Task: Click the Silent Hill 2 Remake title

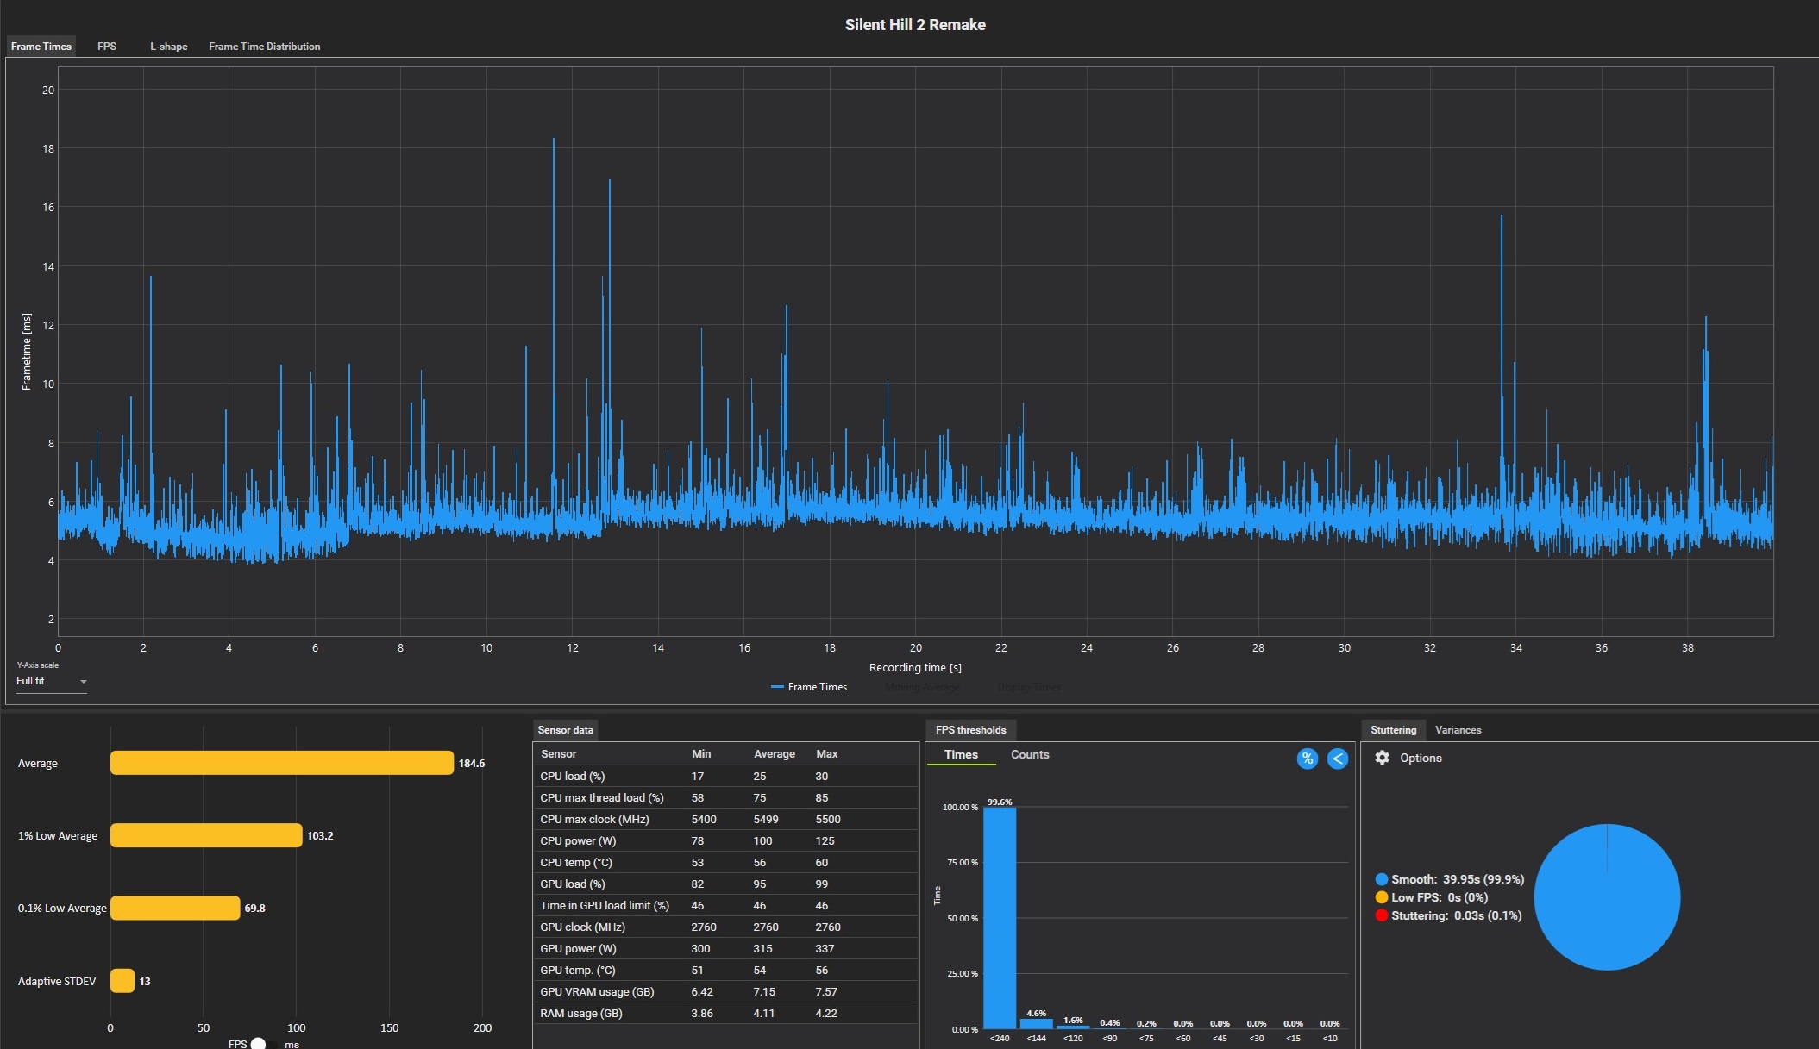Action: point(915,25)
